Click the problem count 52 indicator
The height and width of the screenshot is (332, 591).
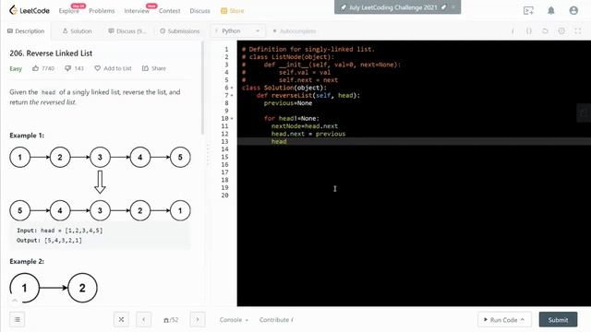click(x=171, y=320)
